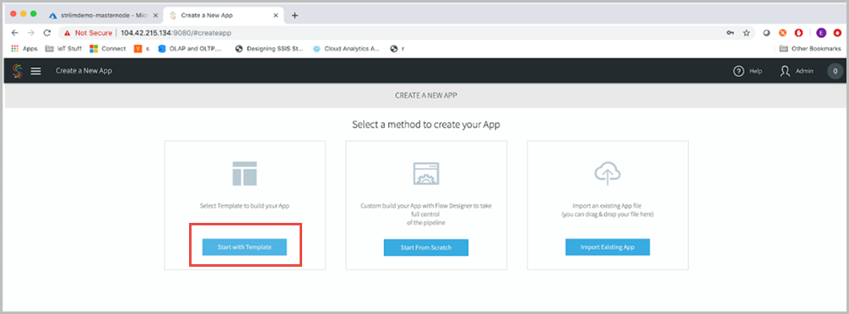Switch to the striimdemo-masternode tab

[104, 16]
